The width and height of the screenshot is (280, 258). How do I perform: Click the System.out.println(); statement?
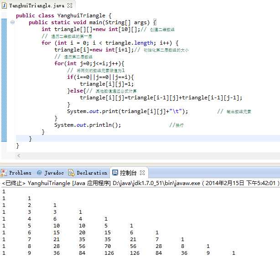tap(88, 125)
